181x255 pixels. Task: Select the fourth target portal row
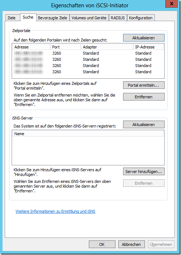(x=88, y=72)
